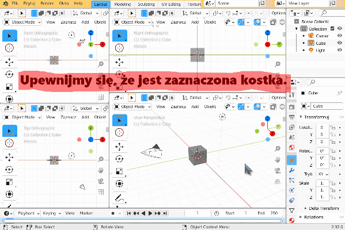
Task: Select the Cursor tool in Right Orthographic view
Action: pos(119,48)
